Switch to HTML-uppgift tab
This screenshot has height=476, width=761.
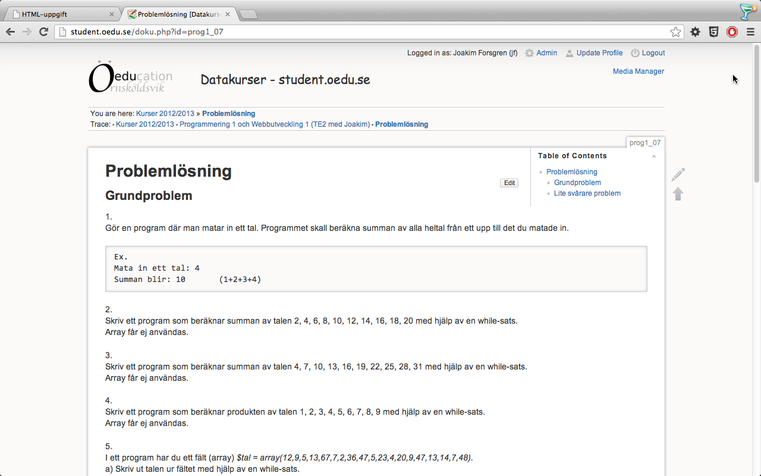tap(59, 14)
